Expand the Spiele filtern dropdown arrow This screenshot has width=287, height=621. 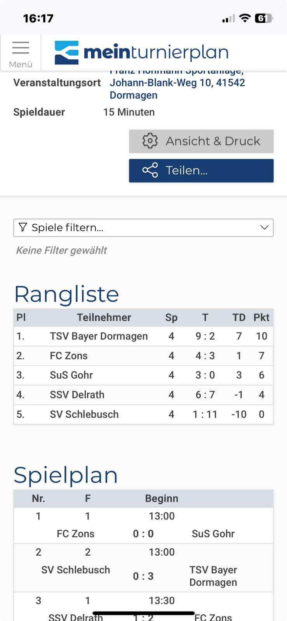coord(264,227)
